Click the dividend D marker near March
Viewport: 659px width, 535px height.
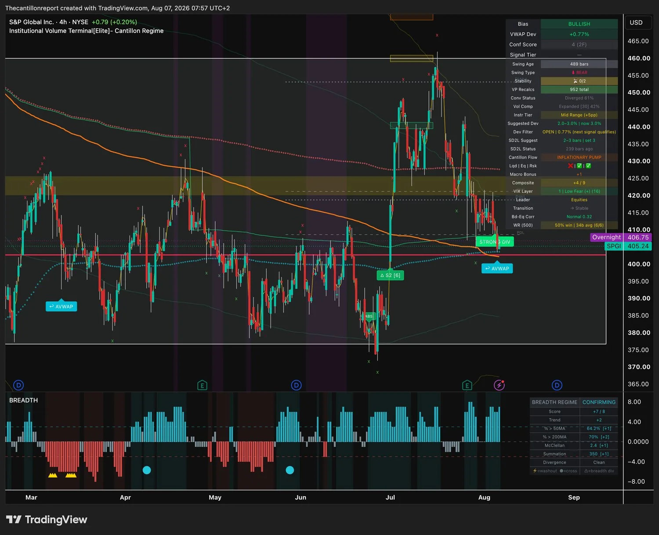tap(18, 386)
